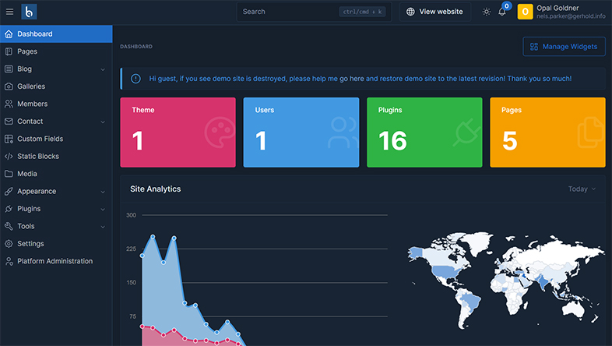
Task: Click the globe icon in View website
Action: pos(410,12)
